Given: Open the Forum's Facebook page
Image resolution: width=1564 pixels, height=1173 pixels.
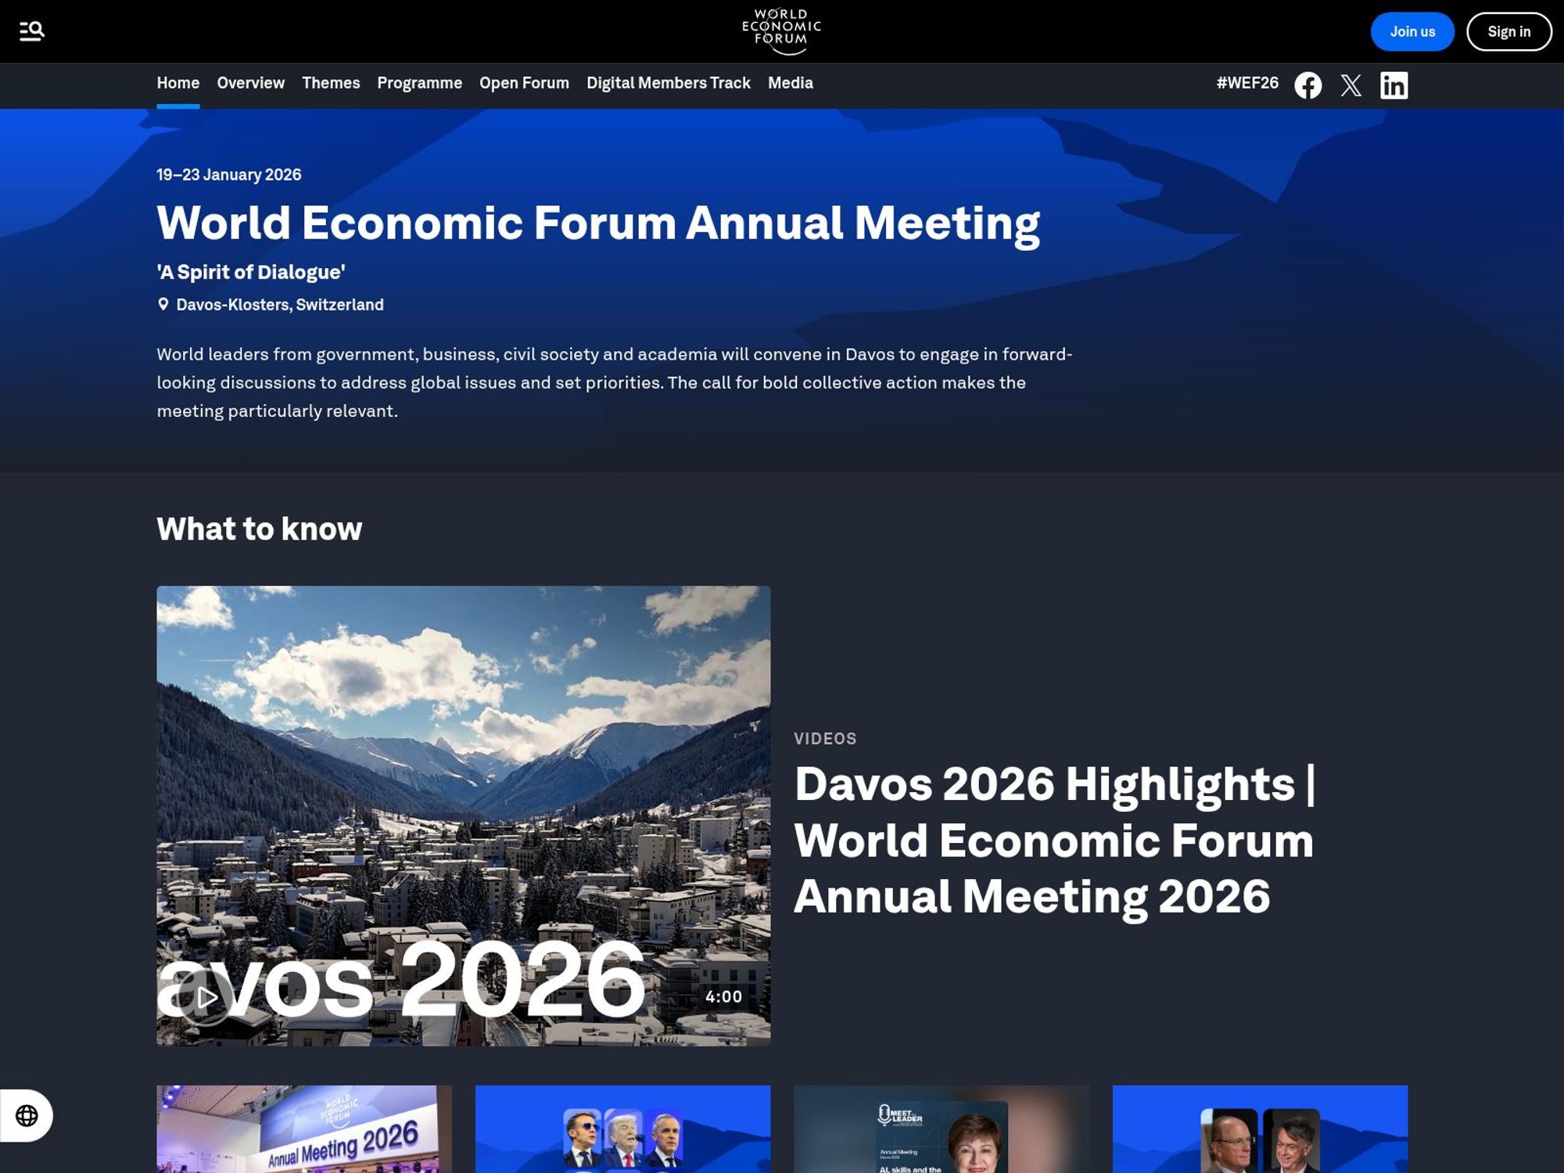Looking at the screenshot, I should 1308,84.
